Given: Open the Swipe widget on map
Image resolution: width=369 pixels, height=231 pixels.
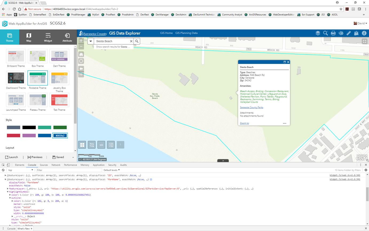Looking at the screenshot, I should pyautogui.click(x=111, y=145).
